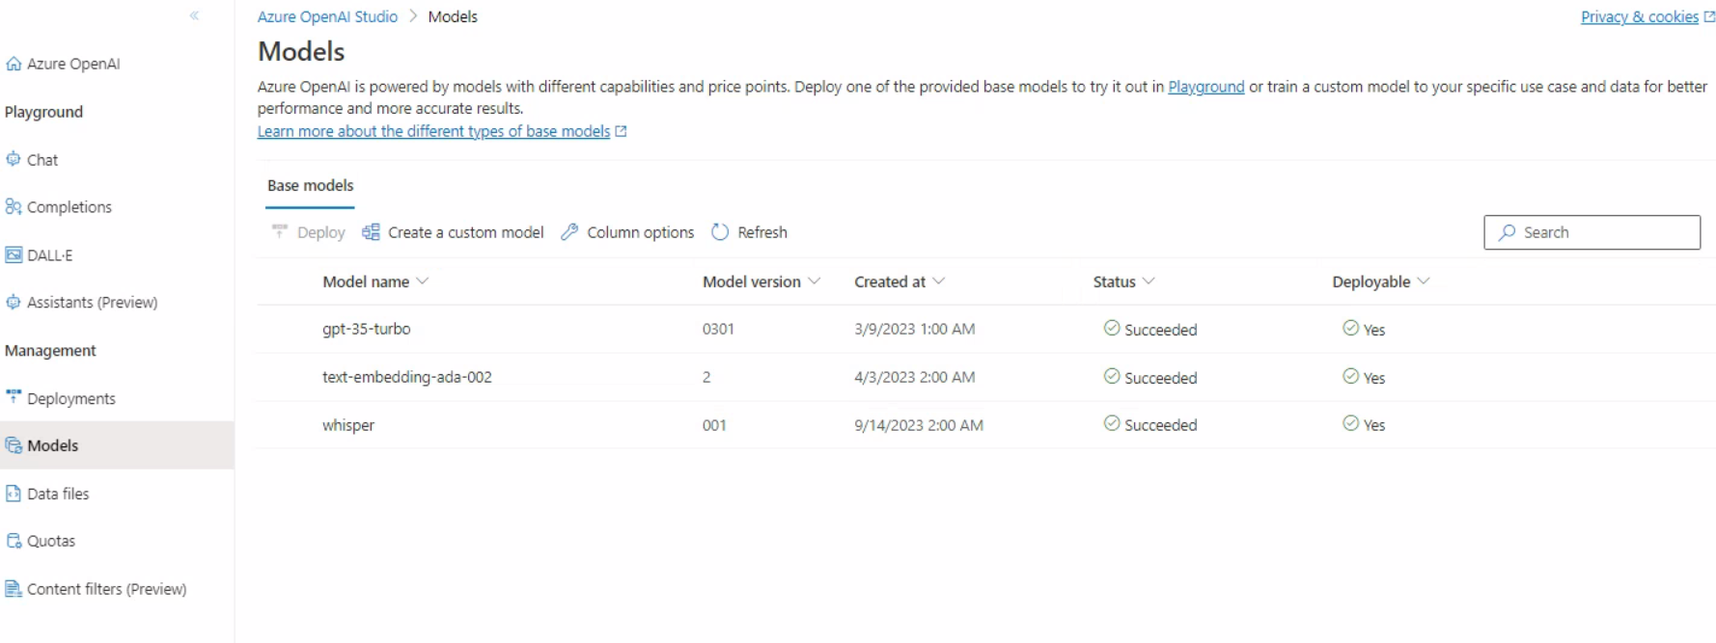Click created date 9/14/2023 2:00 AM
Screen dimensions: 1716x643
[919, 425]
